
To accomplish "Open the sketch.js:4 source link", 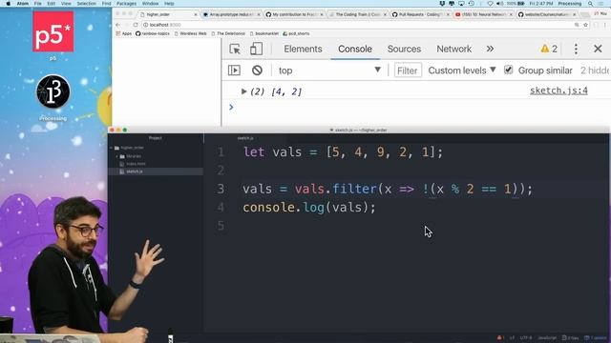I will pos(558,91).
